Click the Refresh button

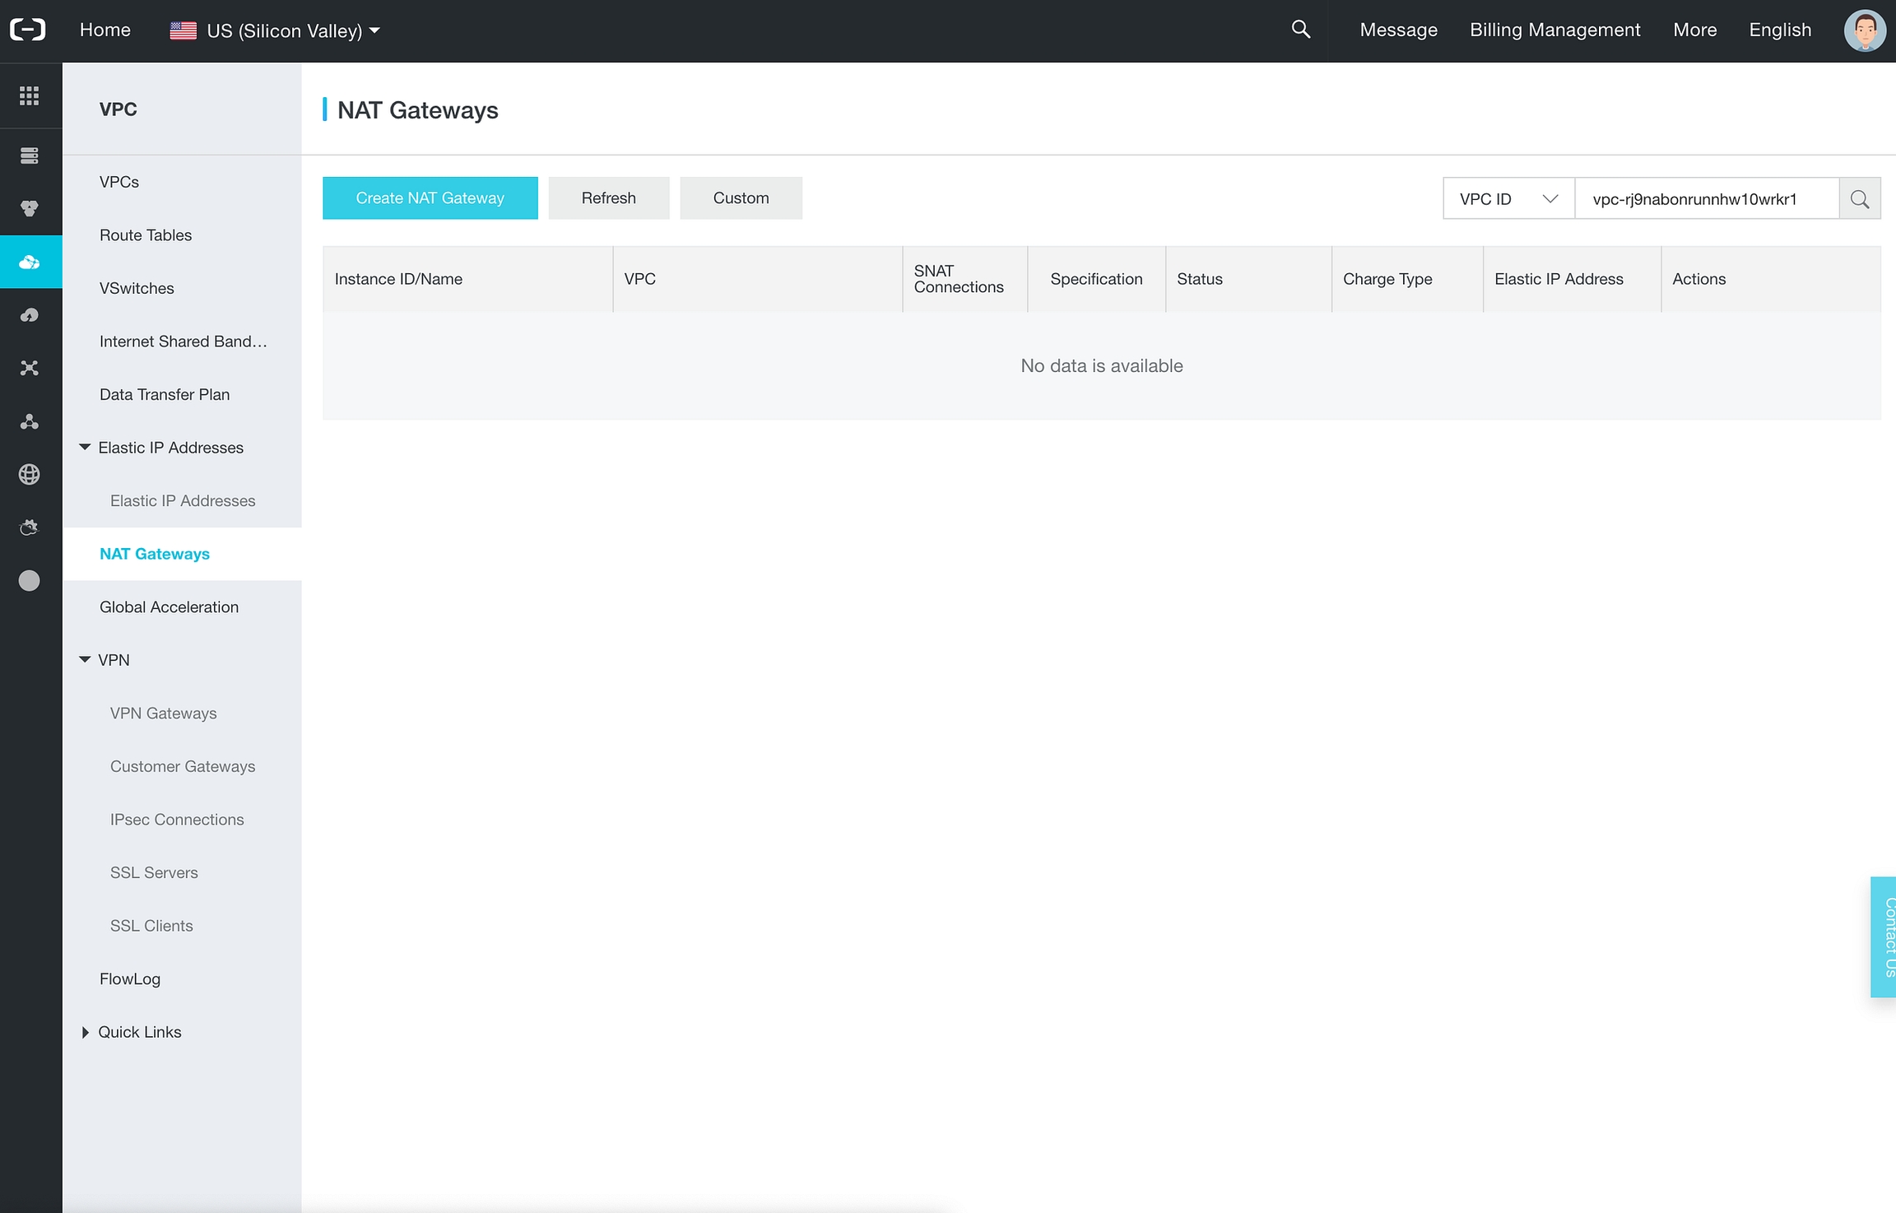point(609,198)
